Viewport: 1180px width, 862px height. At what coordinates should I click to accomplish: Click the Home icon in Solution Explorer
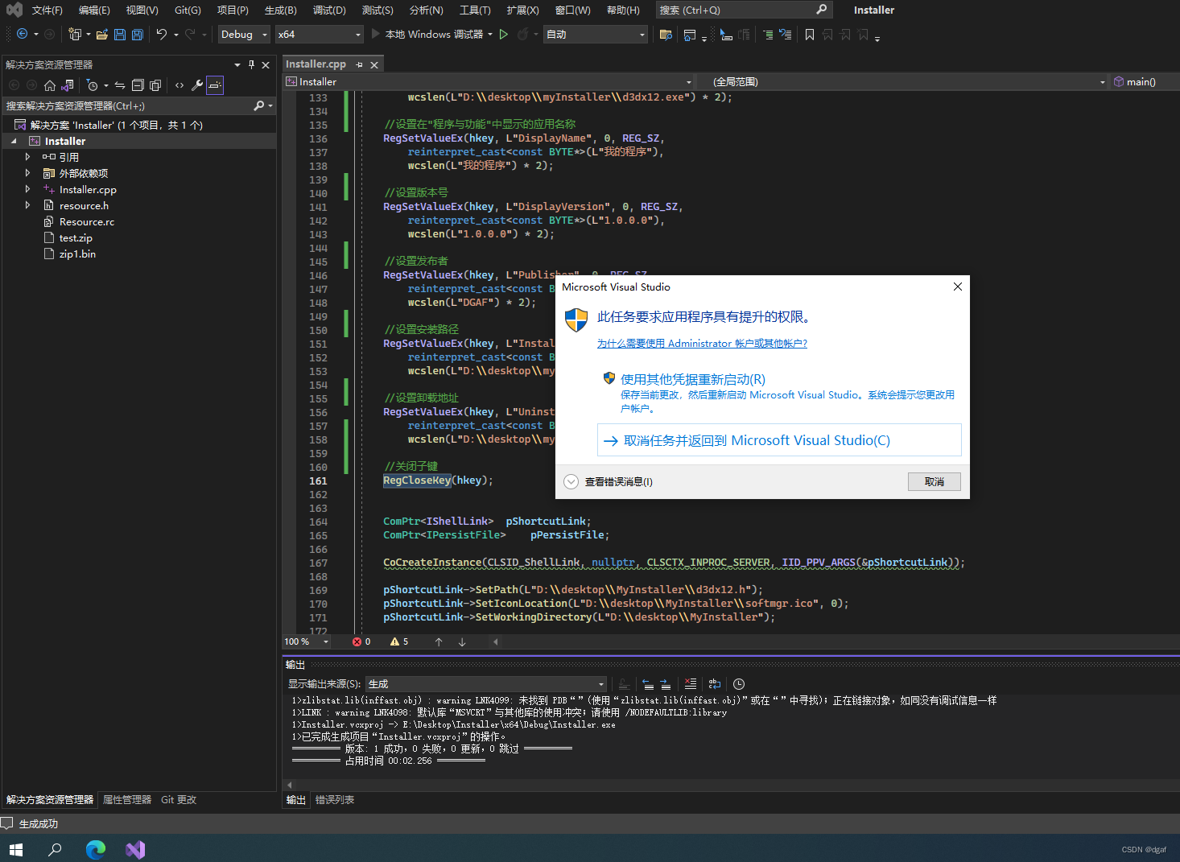tap(50, 85)
